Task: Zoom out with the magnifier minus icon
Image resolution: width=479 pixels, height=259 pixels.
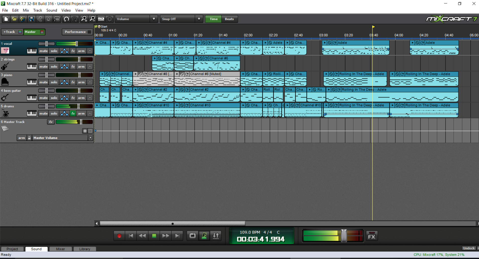Action: 92,19
